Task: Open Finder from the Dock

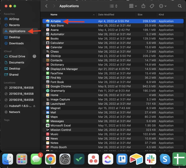Action: (8, 159)
